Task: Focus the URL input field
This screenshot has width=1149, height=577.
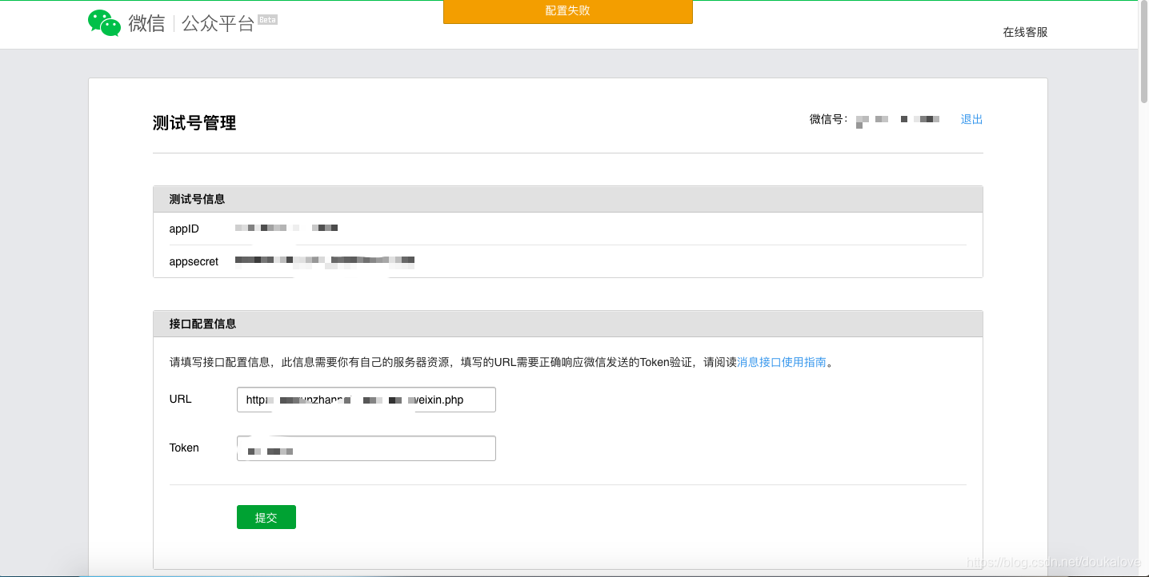Action: 366,400
